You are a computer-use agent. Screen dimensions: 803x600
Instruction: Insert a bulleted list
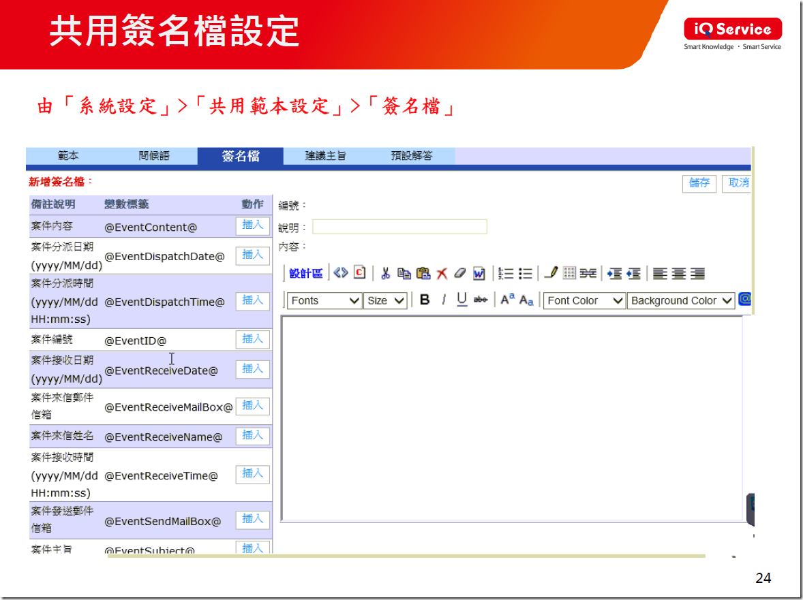(526, 274)
